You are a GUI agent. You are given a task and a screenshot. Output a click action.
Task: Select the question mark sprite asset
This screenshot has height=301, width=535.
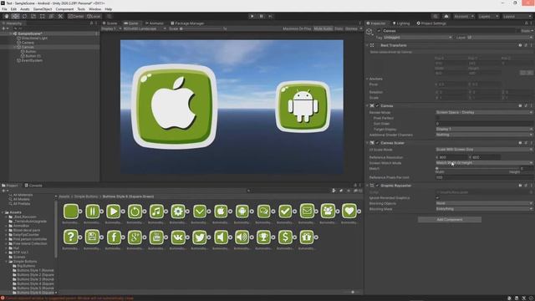click(x=70, y=237)
